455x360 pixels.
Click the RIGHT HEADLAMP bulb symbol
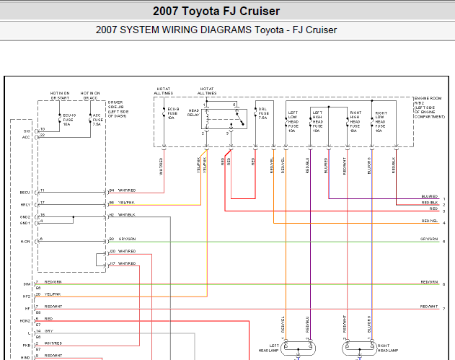point(360,348)
